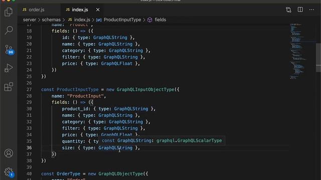Open the Accounts menu icon
The height and width of the screenshot is (180, 321).
[x=9, y=153]
